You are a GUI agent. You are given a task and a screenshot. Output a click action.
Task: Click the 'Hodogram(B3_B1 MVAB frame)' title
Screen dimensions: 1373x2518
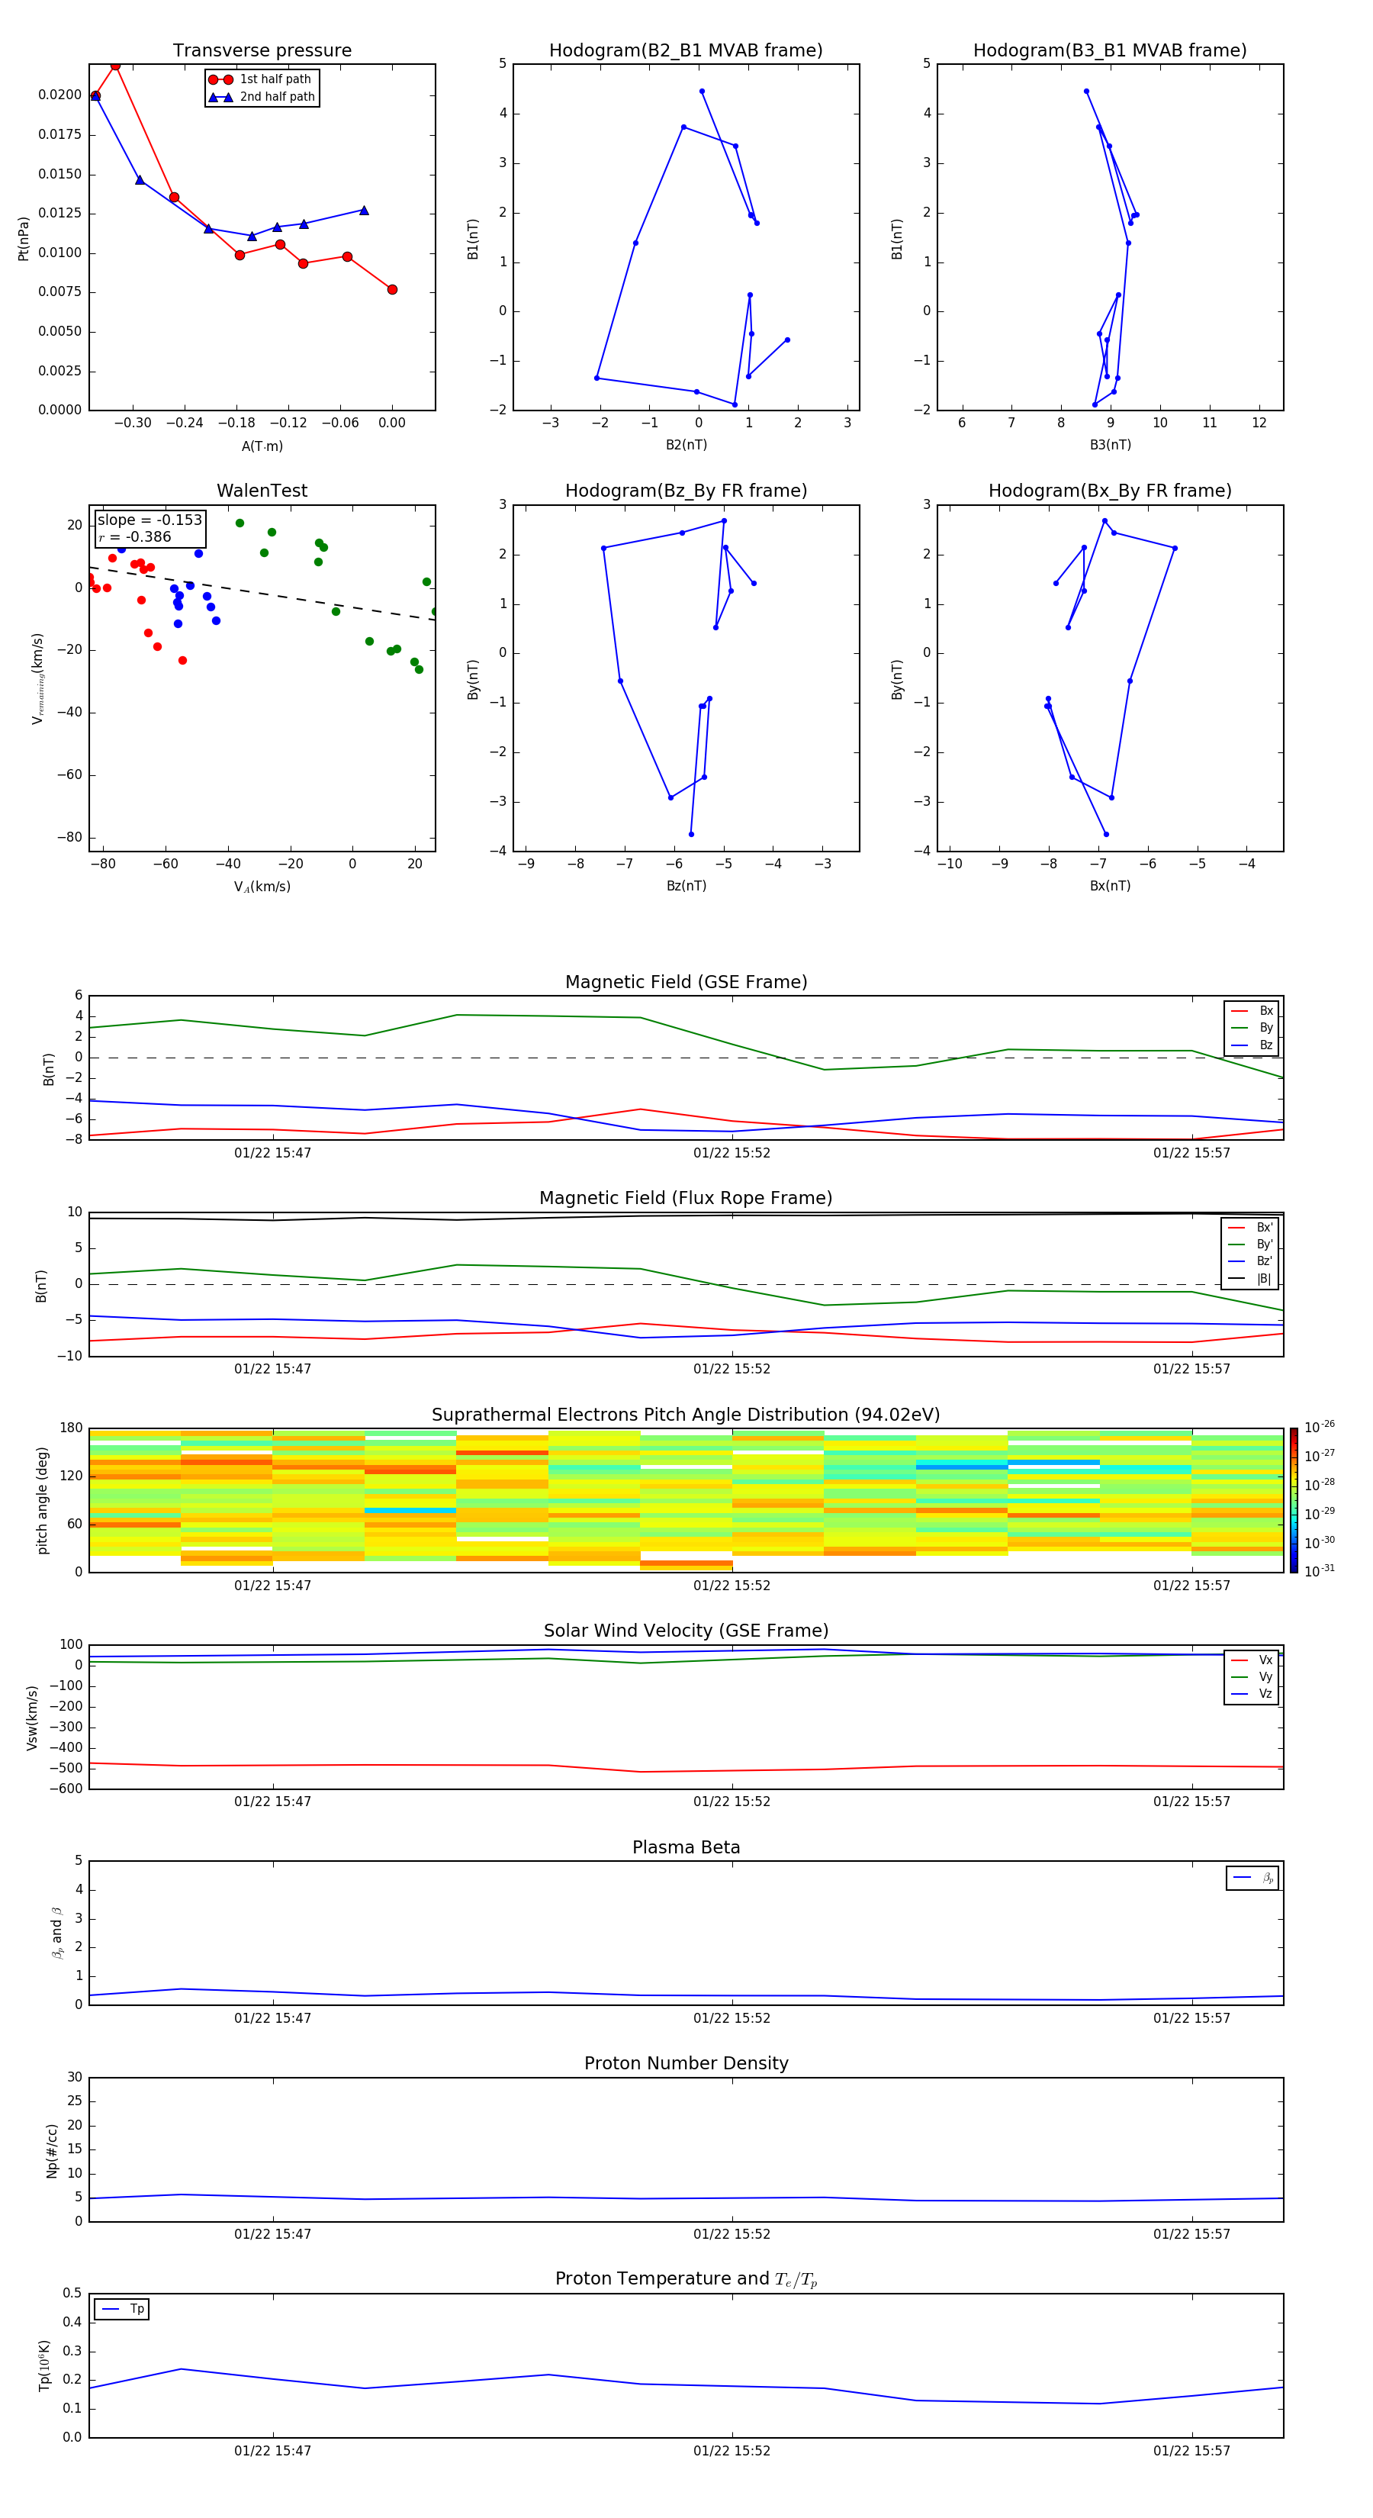1110,51
